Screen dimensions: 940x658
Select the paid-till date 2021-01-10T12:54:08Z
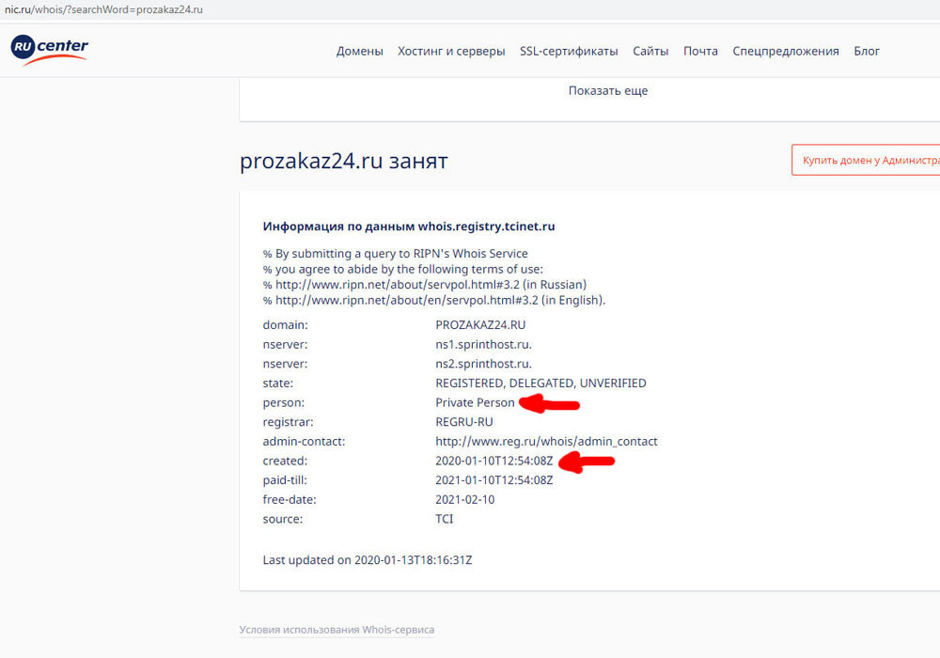pyautogui.click(x=494, y=480)
